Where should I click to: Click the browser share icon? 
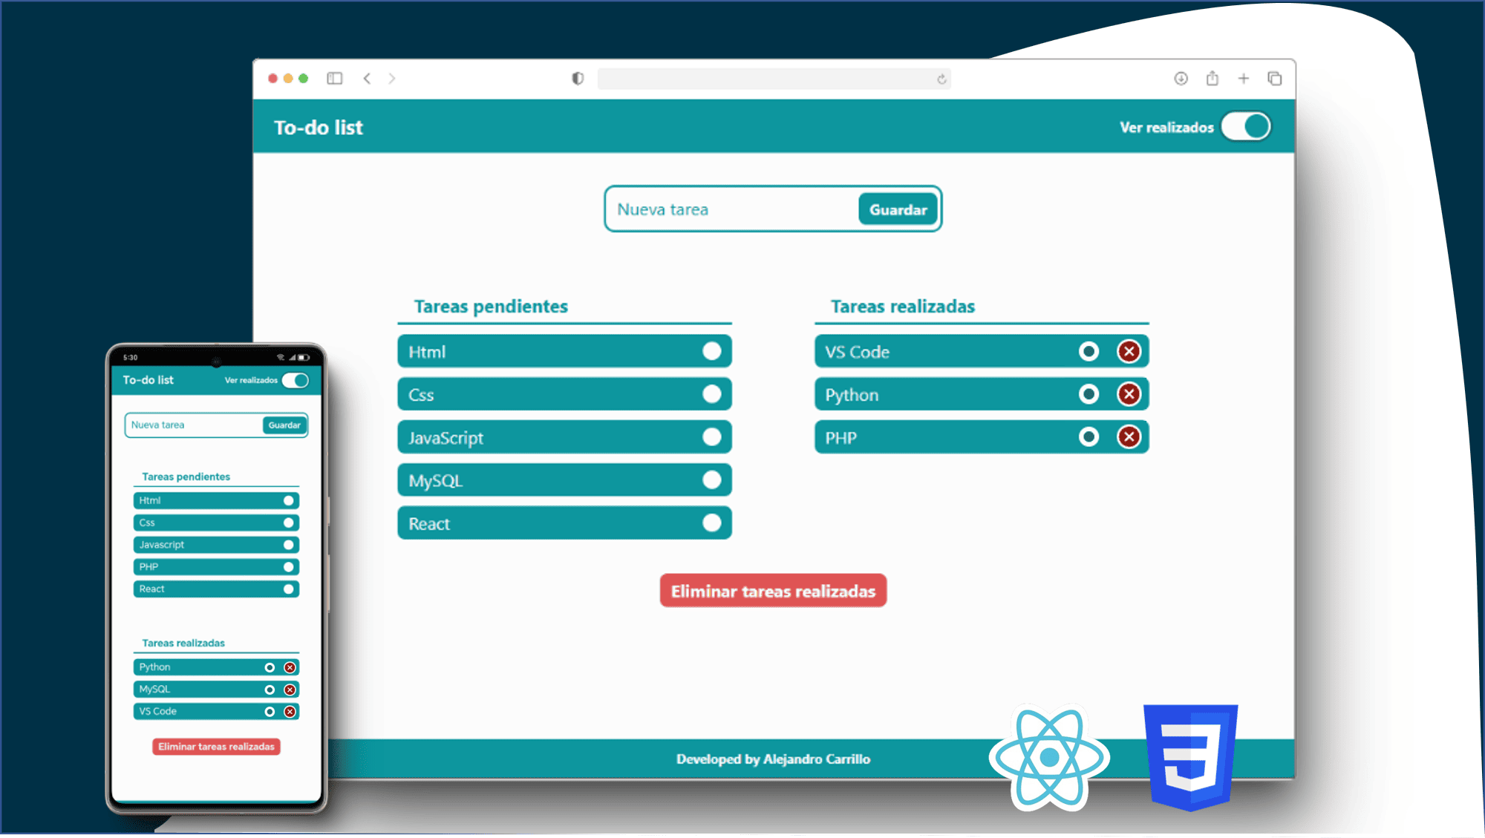coord(1213,78)
